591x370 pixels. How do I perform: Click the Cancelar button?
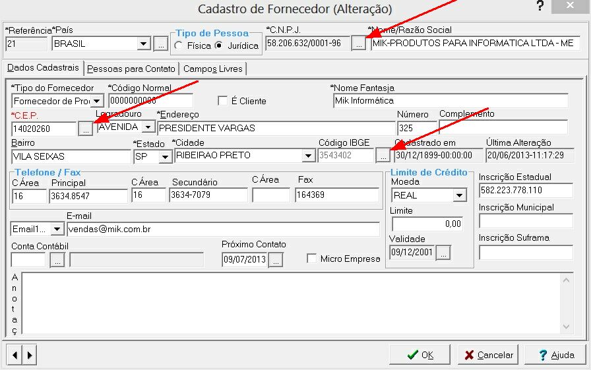[x=488, y=355]
